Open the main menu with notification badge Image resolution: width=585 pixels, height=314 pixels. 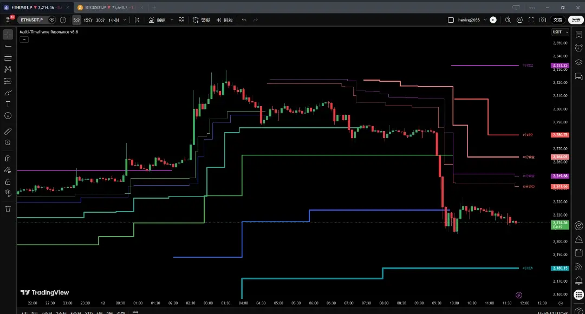click(9, 19)
